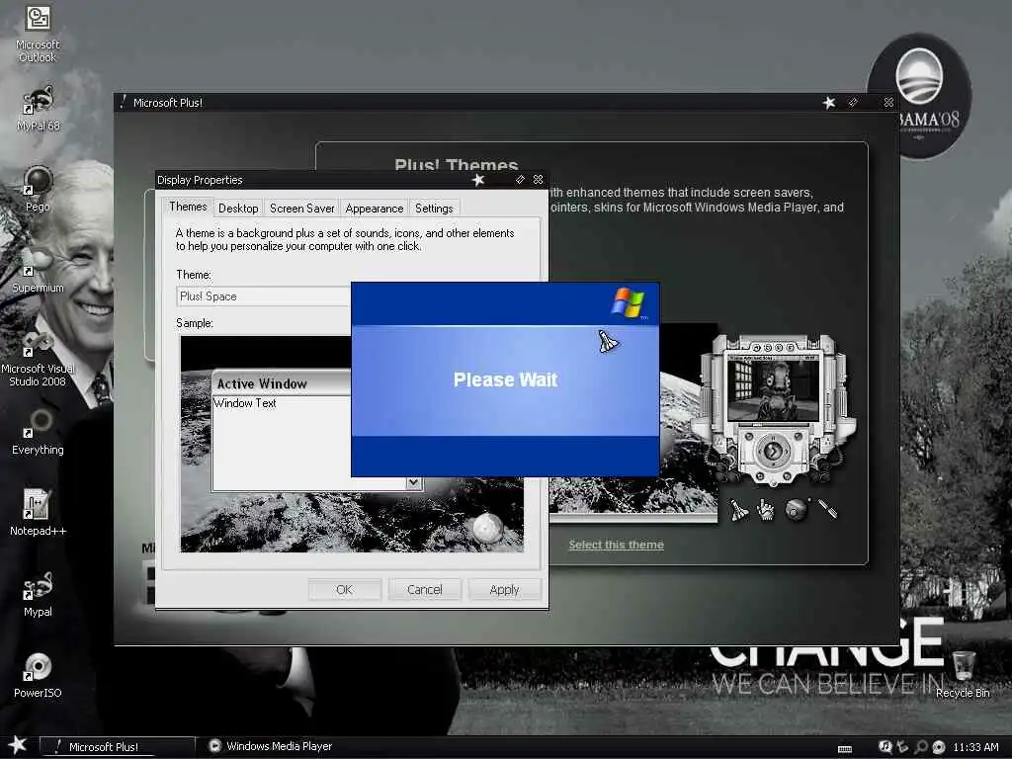
Task: Click the satellite pointer preview icon
Action: (827, 509)
